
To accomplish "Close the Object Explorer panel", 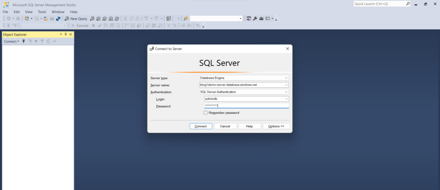I will (x=70, y=34).
